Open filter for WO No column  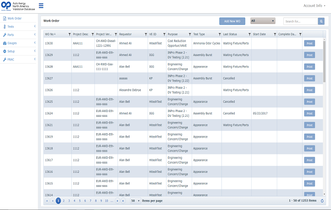point(69,34)
